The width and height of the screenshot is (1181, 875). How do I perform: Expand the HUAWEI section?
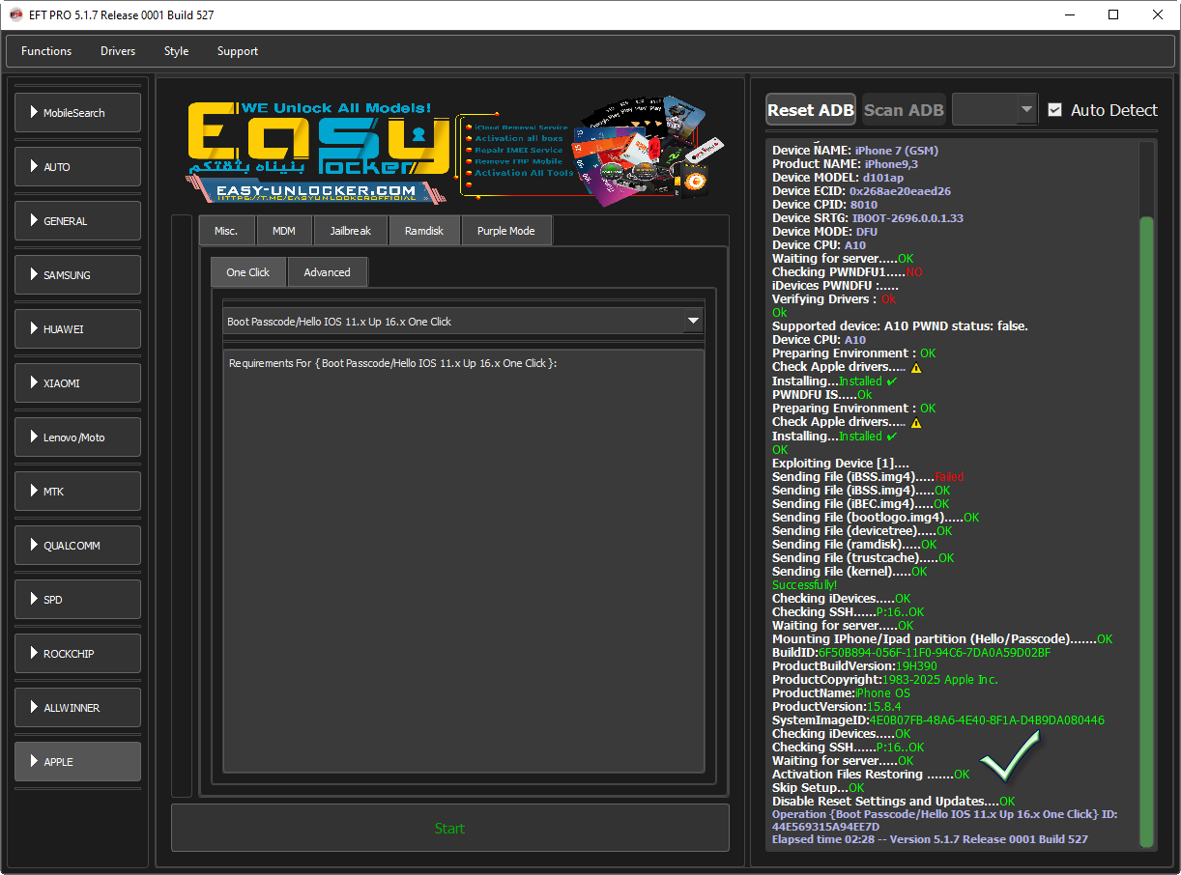(78, 329)
